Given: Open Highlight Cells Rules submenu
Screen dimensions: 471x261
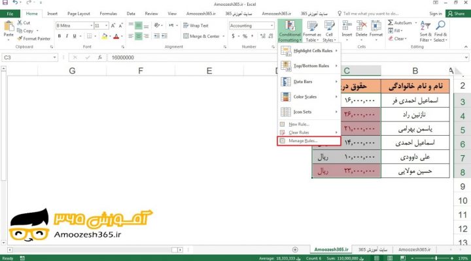Looking at the screenshot, I should coord(309,51).
